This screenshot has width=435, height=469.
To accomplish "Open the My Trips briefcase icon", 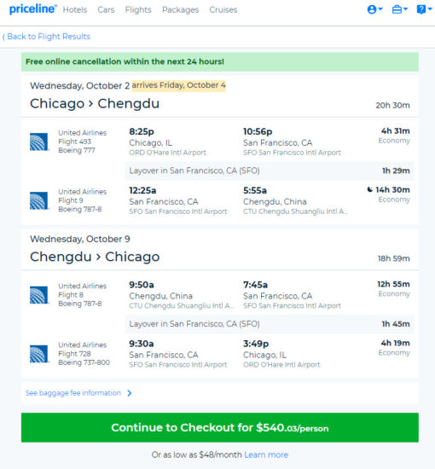I will coord(397,9).
